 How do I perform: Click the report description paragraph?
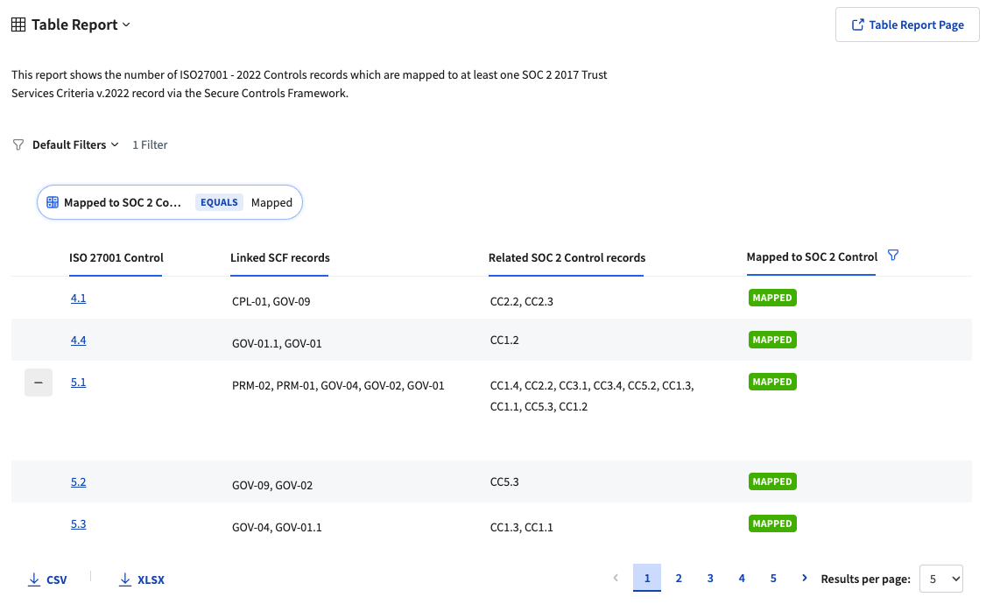[309, 83]
